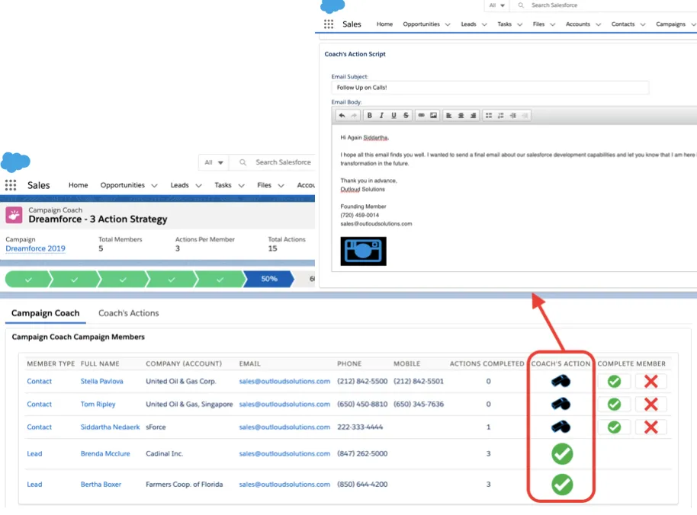697x515 pixels.
Task: Click redo in the email body toolbar
Action: coord(354,116)
